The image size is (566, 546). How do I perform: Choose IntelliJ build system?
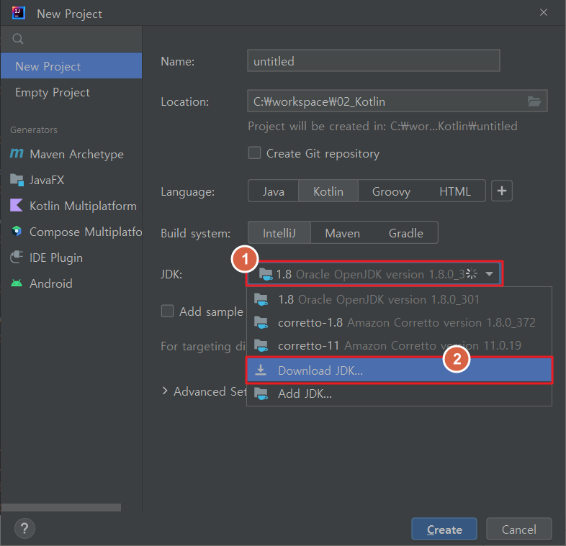(x=279, y=233)
